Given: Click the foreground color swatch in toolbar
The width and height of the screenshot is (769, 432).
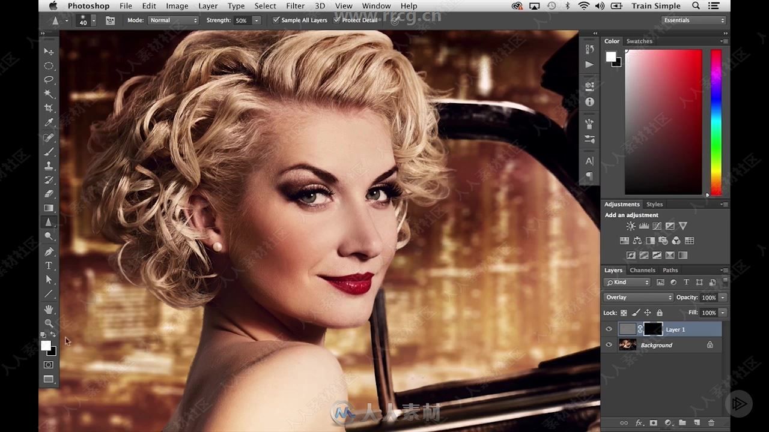Looking at the screenshot, I should (x=46, y=345).
